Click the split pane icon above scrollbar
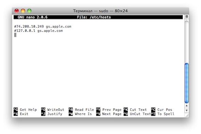 tap(187, 17)
